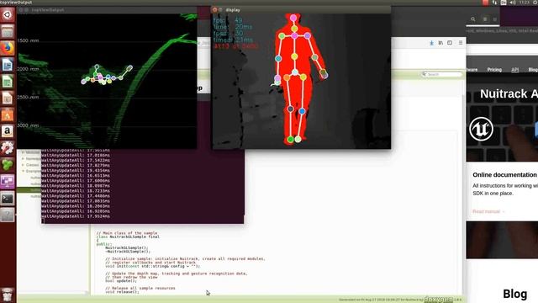Viewport: 538px width, 303px height.
Task: Open Firefox downloads arrow icon
Action: 431,43
